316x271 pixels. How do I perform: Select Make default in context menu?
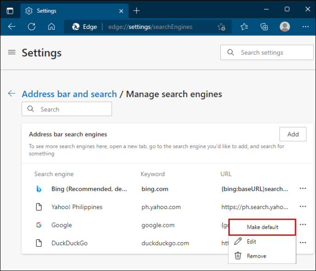pos(262,227)
